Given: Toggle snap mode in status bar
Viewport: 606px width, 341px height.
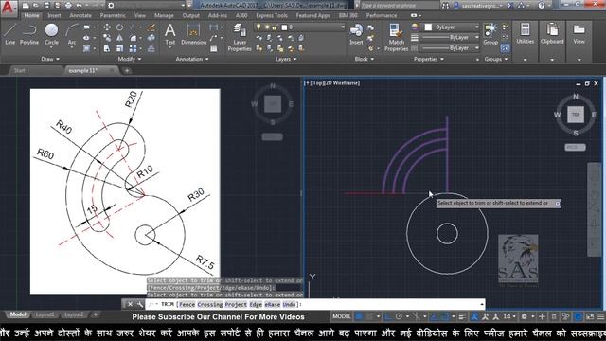Looking at the screenshot, I should coord(370,316).
